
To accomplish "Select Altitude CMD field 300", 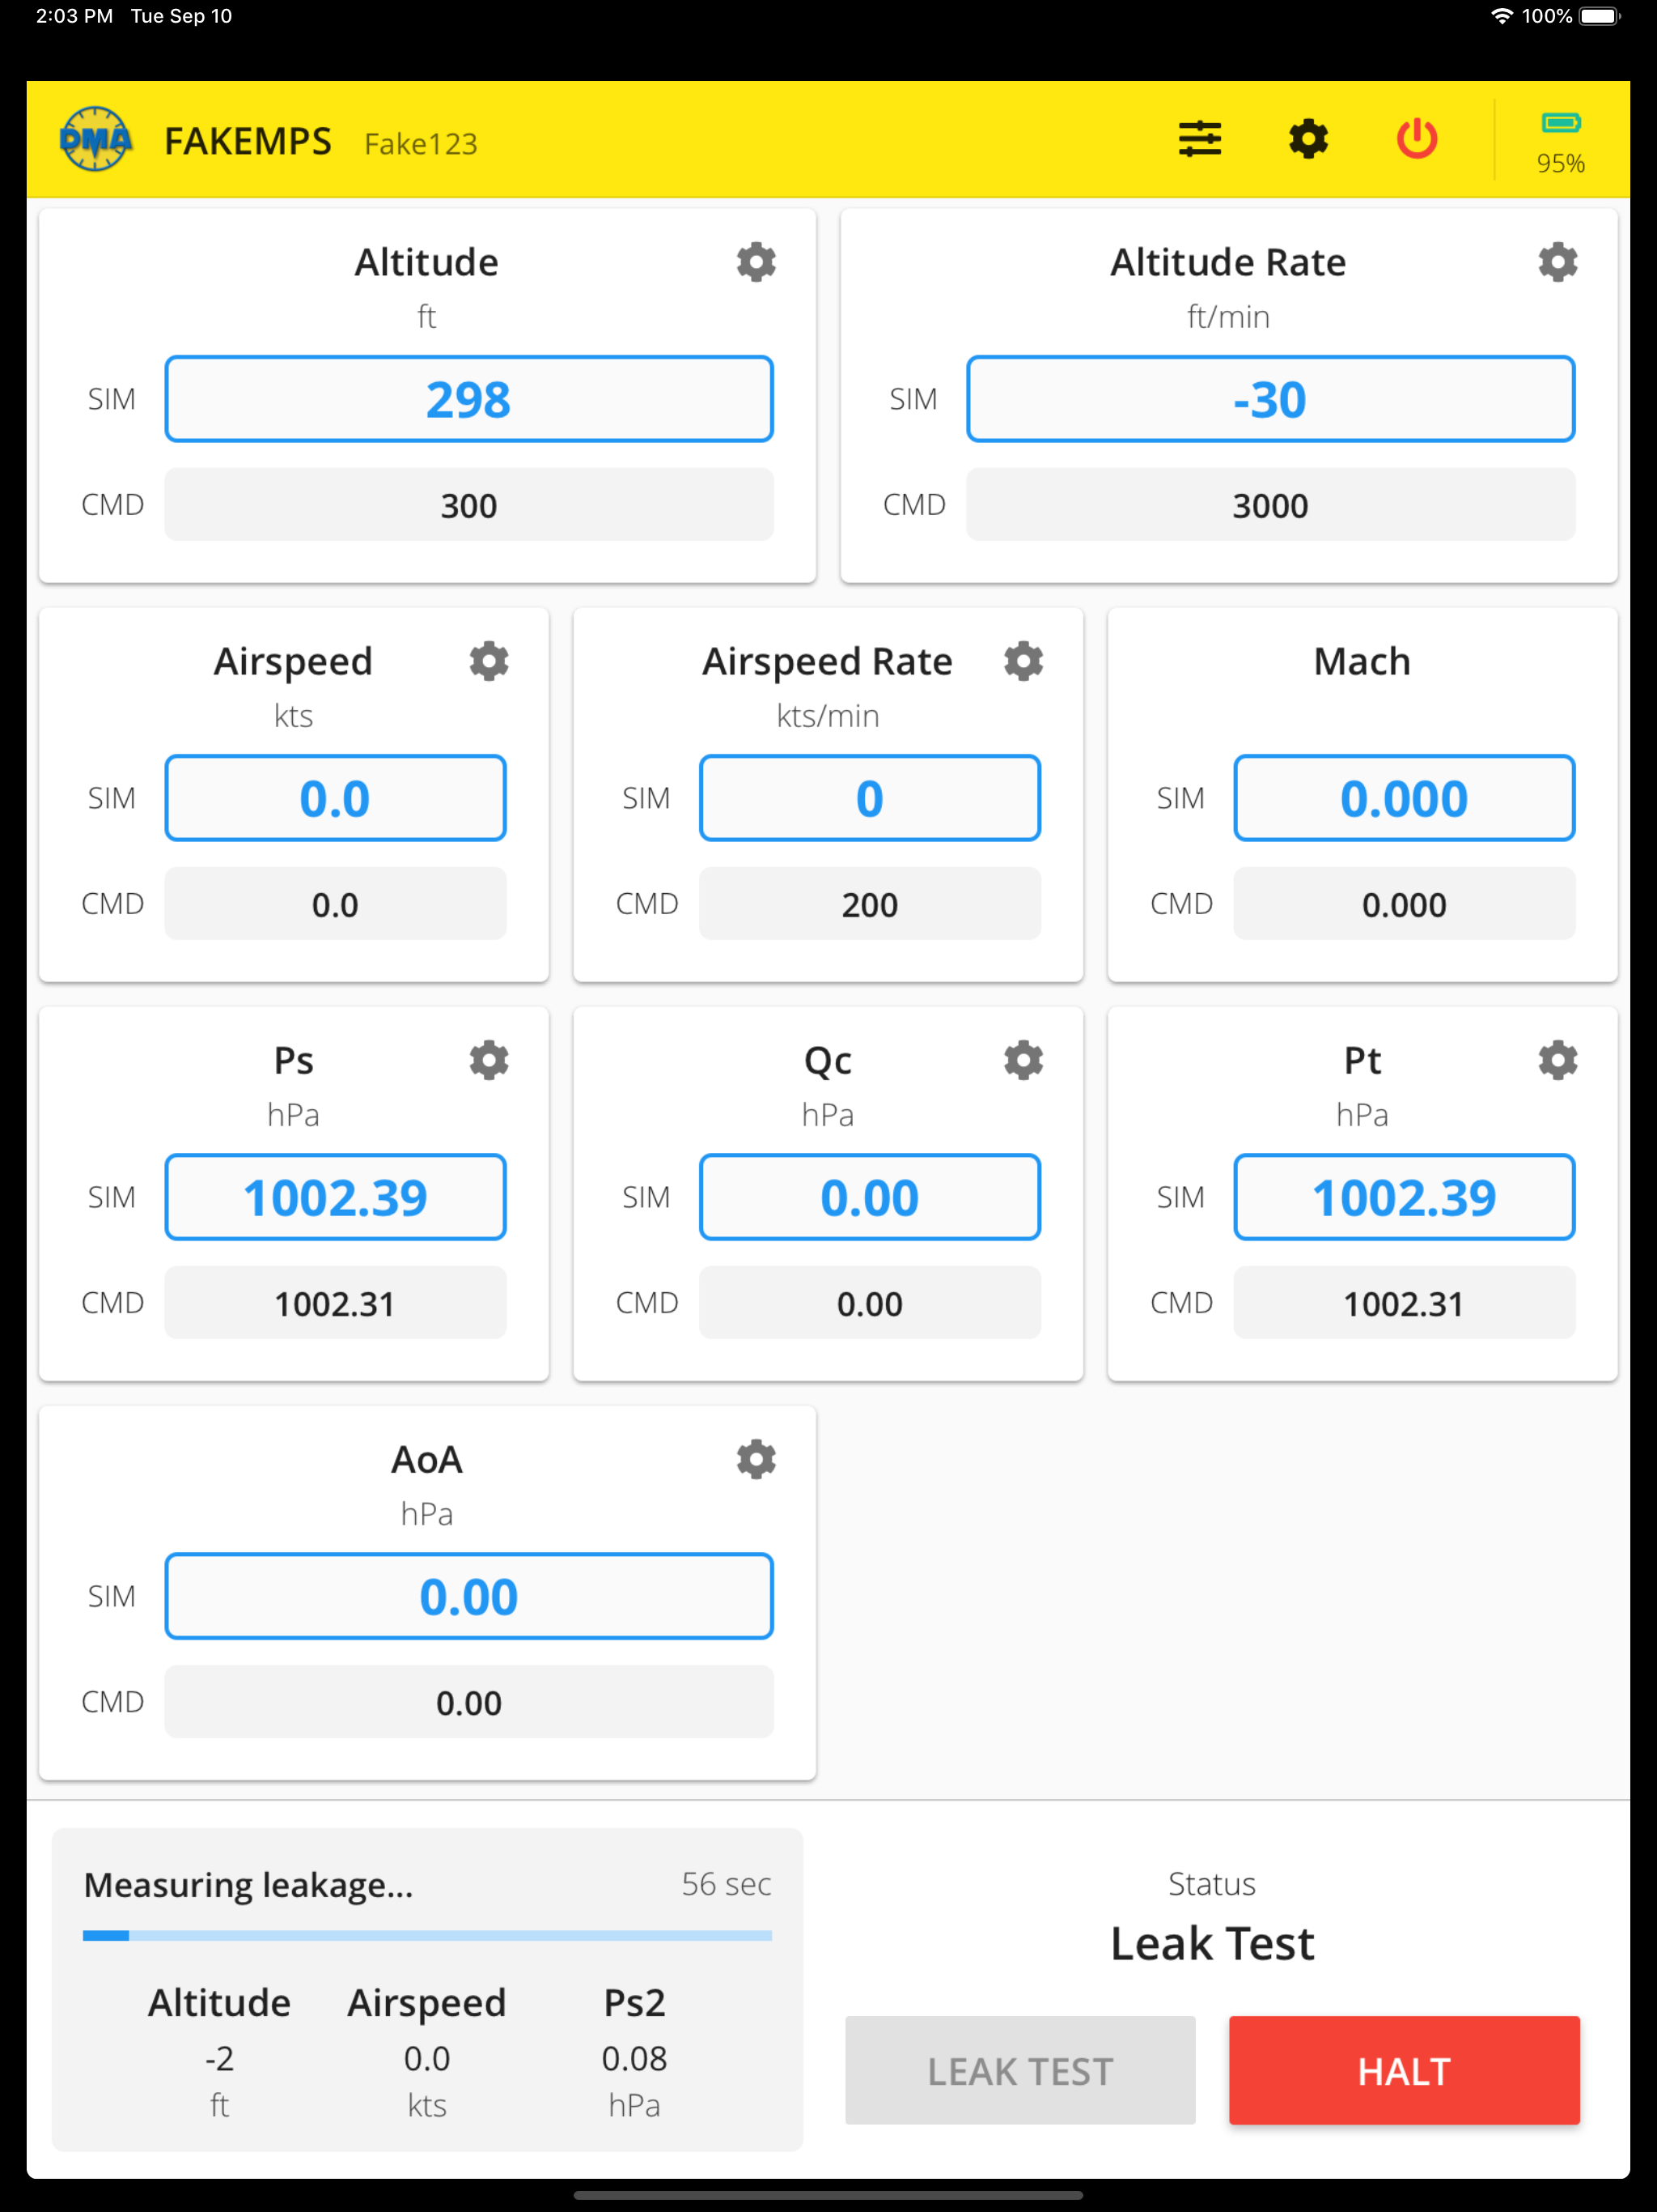I will click(x=468, y=505).
